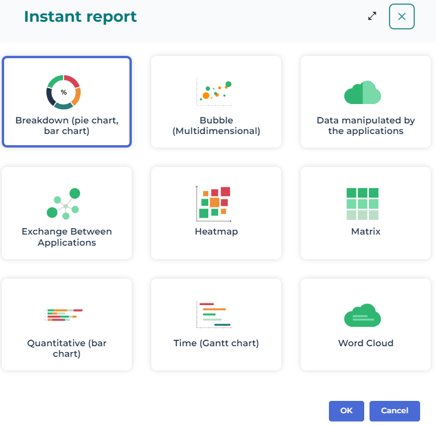
Task: Click the "Time (Gantt chart)" label
Action: pyautogui.click(x=217, y=343)
